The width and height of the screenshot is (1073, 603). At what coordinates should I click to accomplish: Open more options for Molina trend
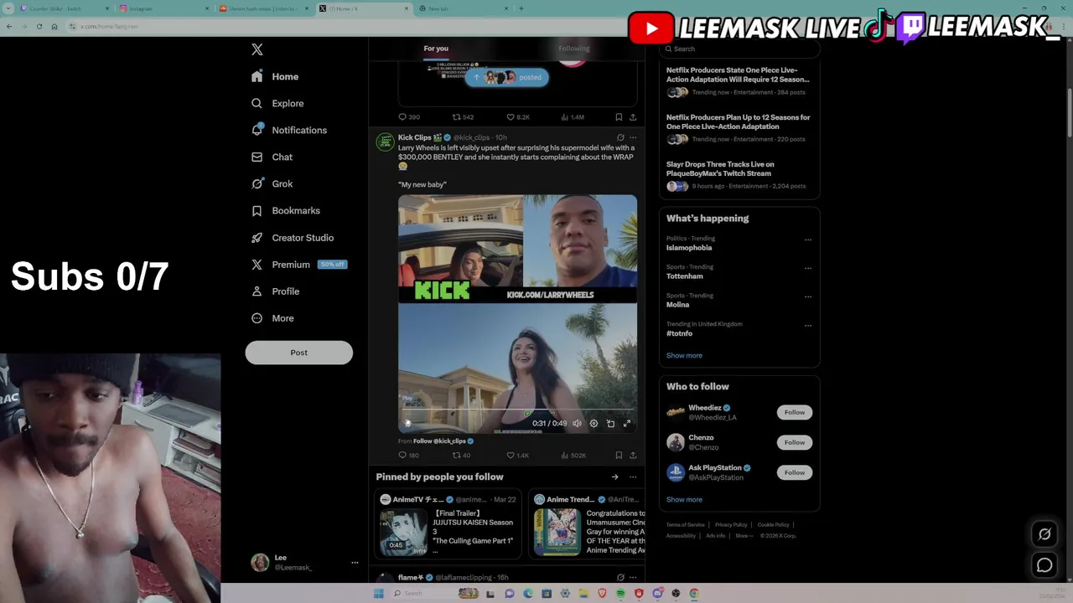tap(808, 296)
